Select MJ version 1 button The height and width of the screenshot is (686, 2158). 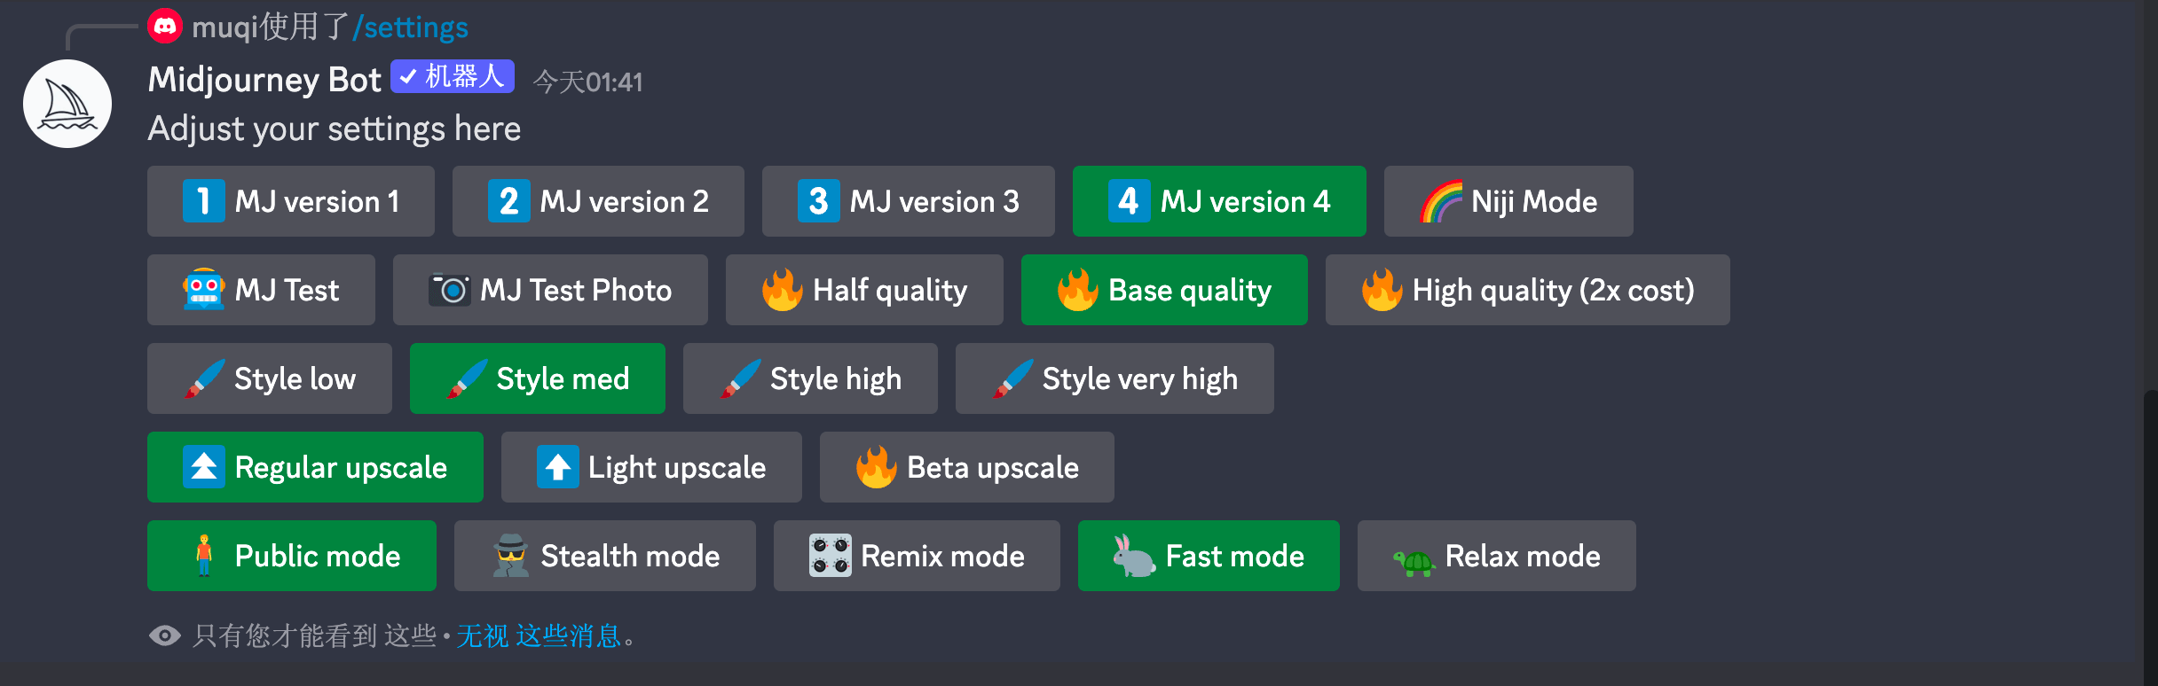291,201
